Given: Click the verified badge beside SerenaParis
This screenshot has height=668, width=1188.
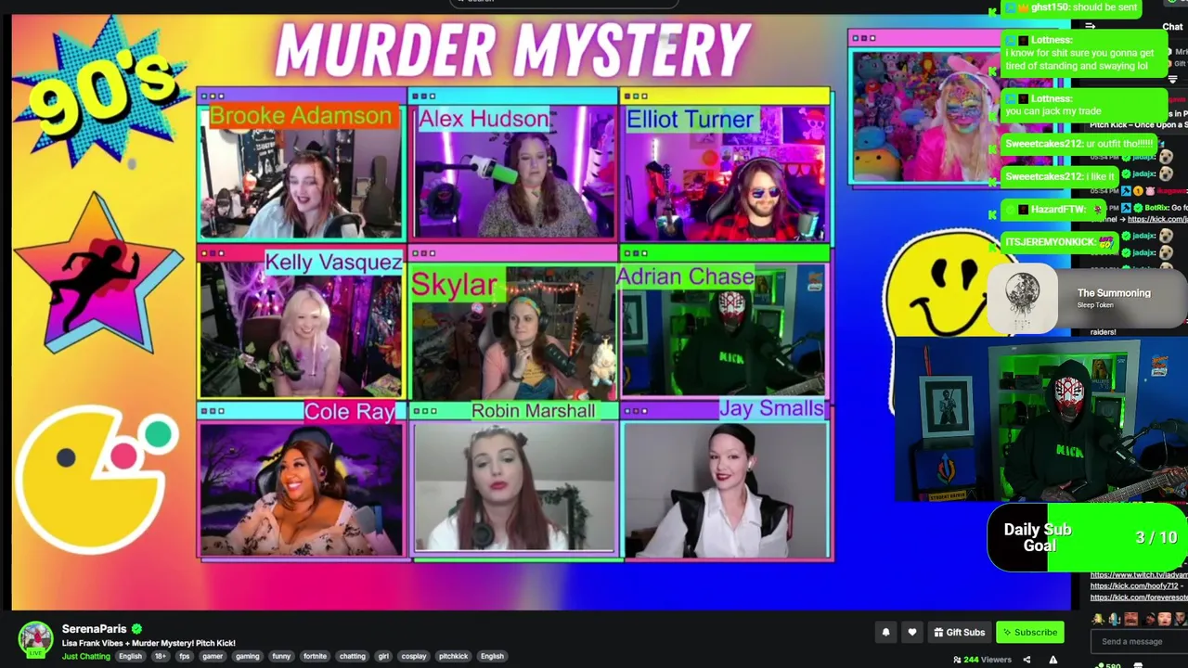Looking at the screenshot, I should [136, 629].
